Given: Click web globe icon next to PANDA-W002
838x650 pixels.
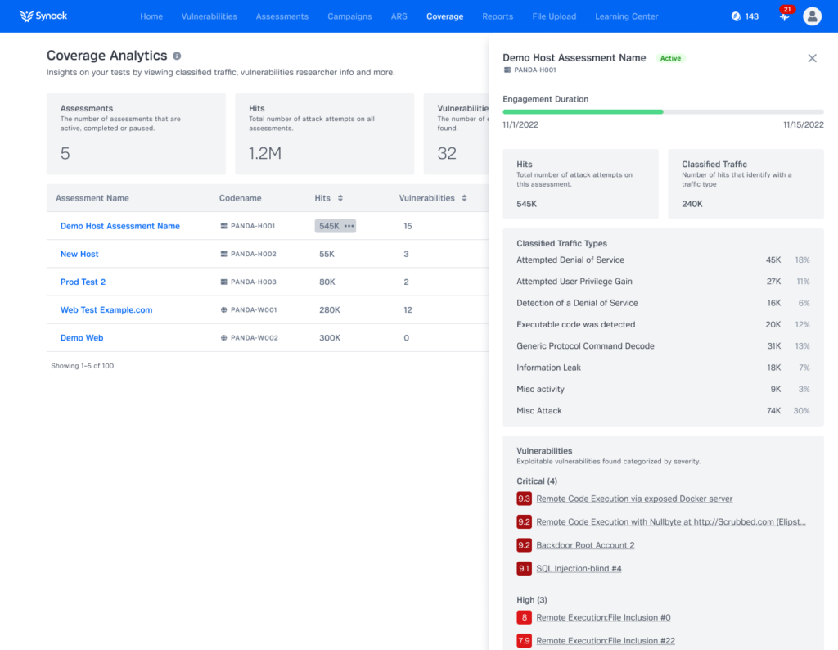Looking at the screenshot, I should [x=224, y=338].
